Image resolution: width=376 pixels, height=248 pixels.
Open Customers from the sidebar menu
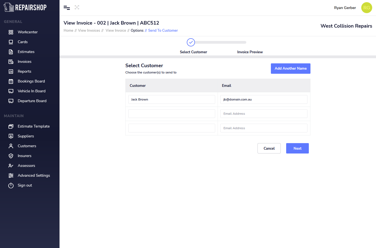[x=27, y=146]
